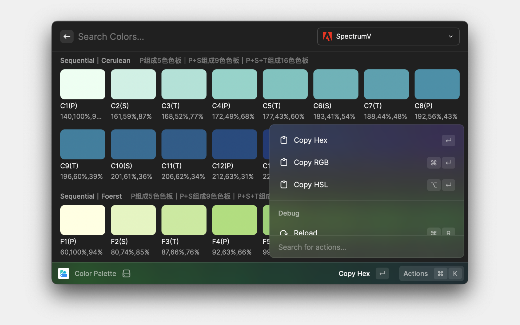Click the drive icon beside Color Palette
This screenshot has height=325, width=520.
126,274
